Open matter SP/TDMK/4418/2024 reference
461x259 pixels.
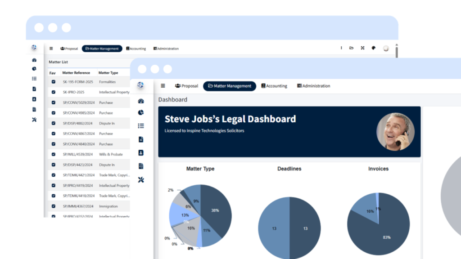(79, 196)
